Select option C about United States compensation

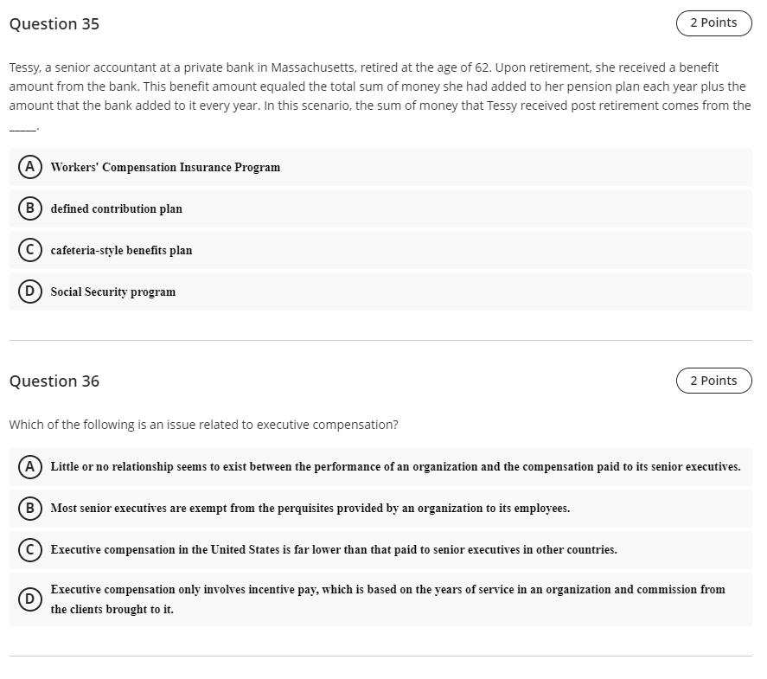click(29, 549)
